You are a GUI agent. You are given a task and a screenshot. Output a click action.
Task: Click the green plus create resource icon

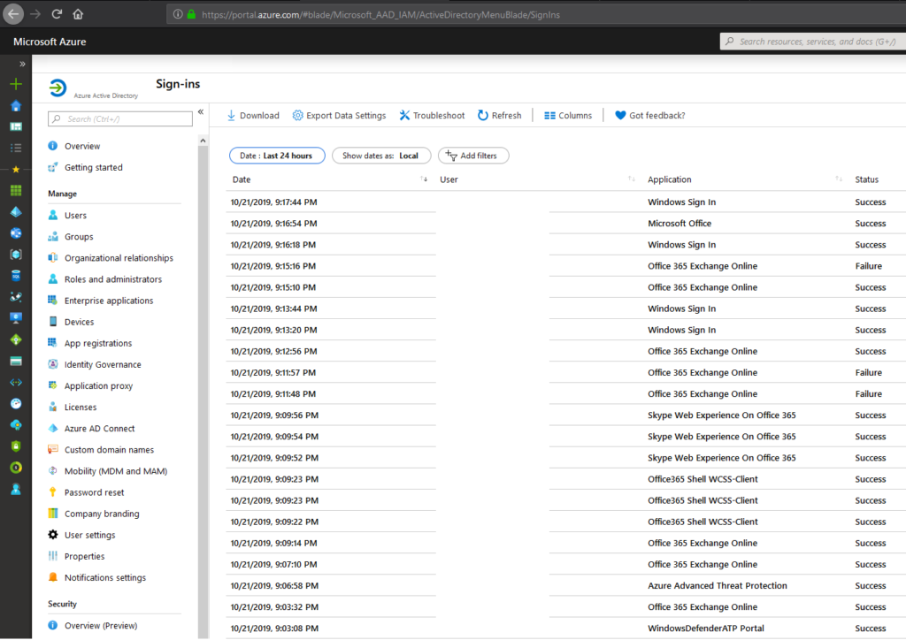(x=16, y=84)
